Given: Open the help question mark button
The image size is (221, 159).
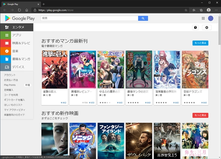Looking at the screenshot, I should pos(195,27).
